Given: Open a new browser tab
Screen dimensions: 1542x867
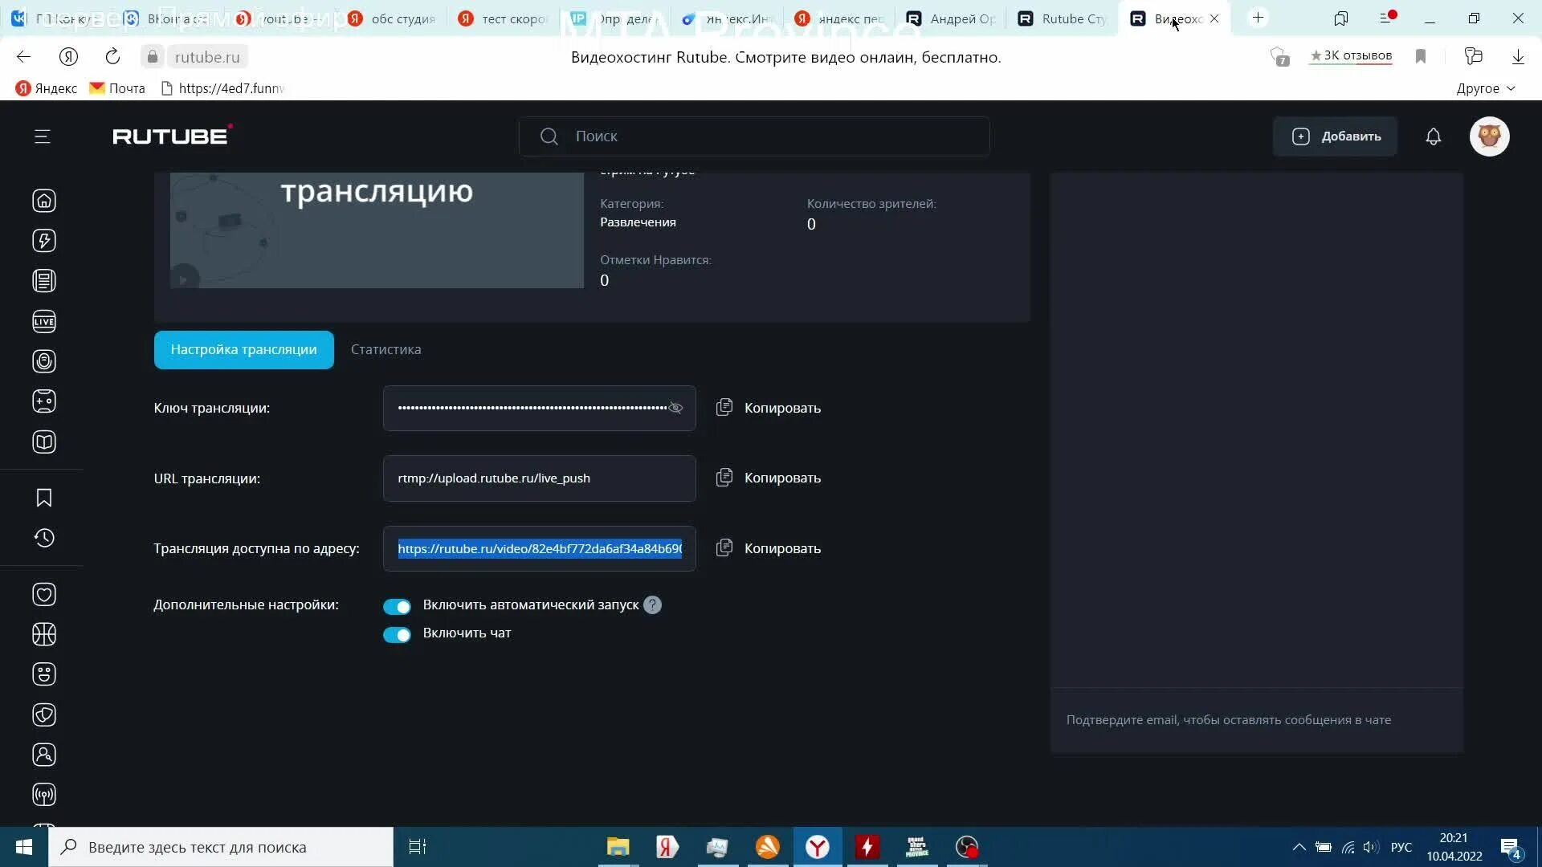Looking at the screenshot, I should point(1258,18).
